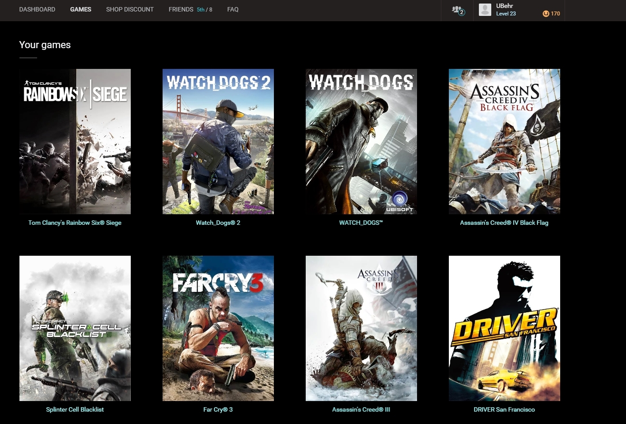The width and height of the screenshot is (626, 424).
Task: Click the UBehr username
Action: tap(505, 6)
